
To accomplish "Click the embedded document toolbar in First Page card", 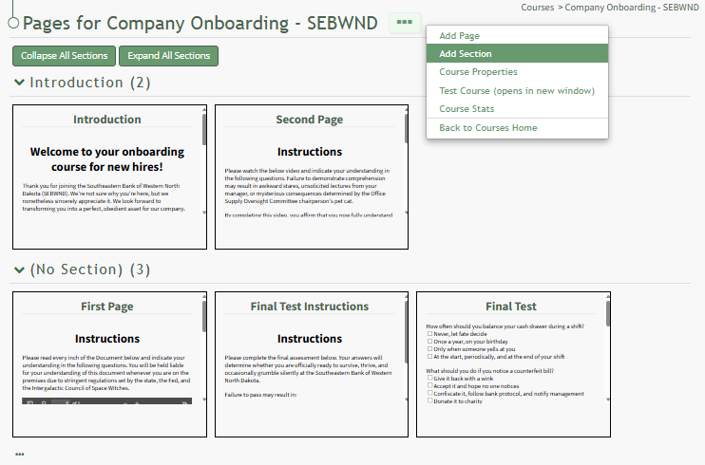I will pyautogui.click(x=107, y=400).
